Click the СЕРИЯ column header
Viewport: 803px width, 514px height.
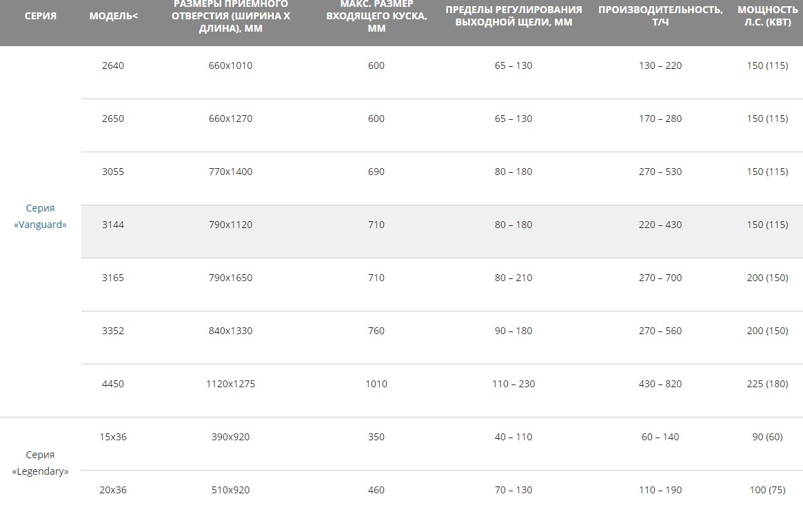[41, 16]
